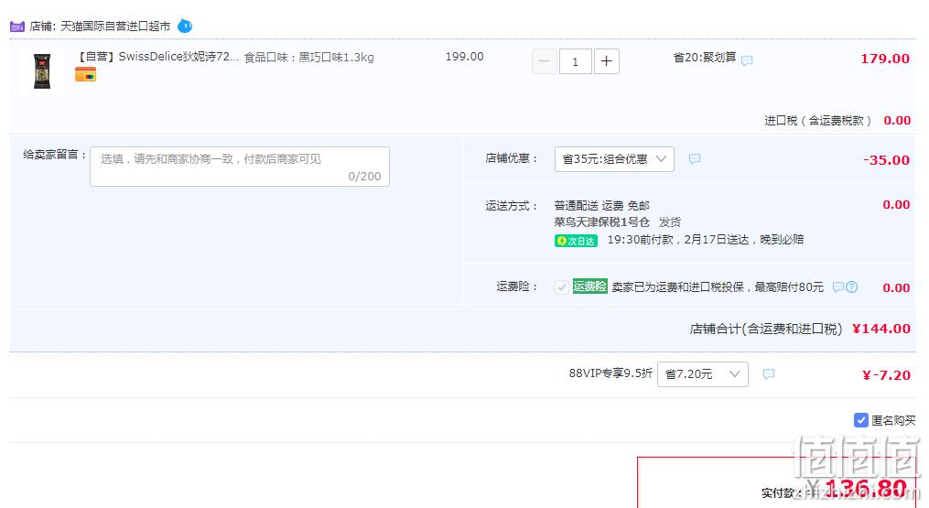Click the green 次日达 badge

tap(576, 241)
